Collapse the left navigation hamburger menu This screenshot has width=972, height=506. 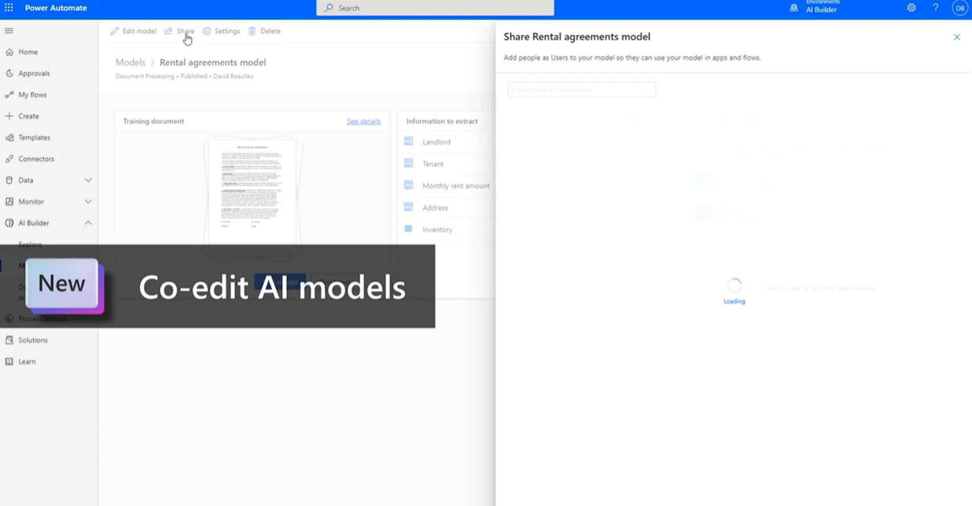(x=9, y=31)
